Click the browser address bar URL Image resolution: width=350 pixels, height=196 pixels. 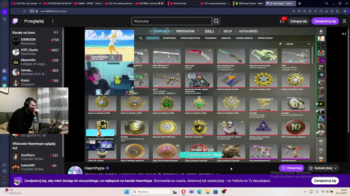tap(53, 11)
